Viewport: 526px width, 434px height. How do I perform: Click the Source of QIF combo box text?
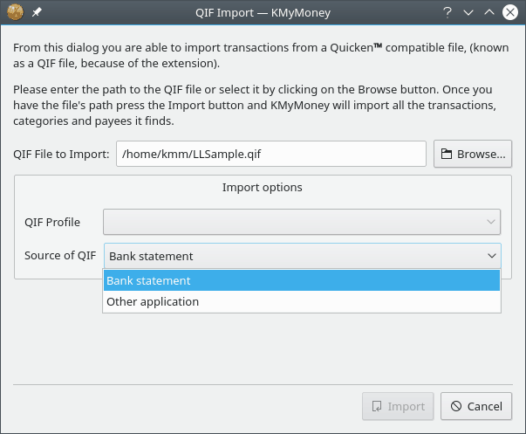point(151,257)
